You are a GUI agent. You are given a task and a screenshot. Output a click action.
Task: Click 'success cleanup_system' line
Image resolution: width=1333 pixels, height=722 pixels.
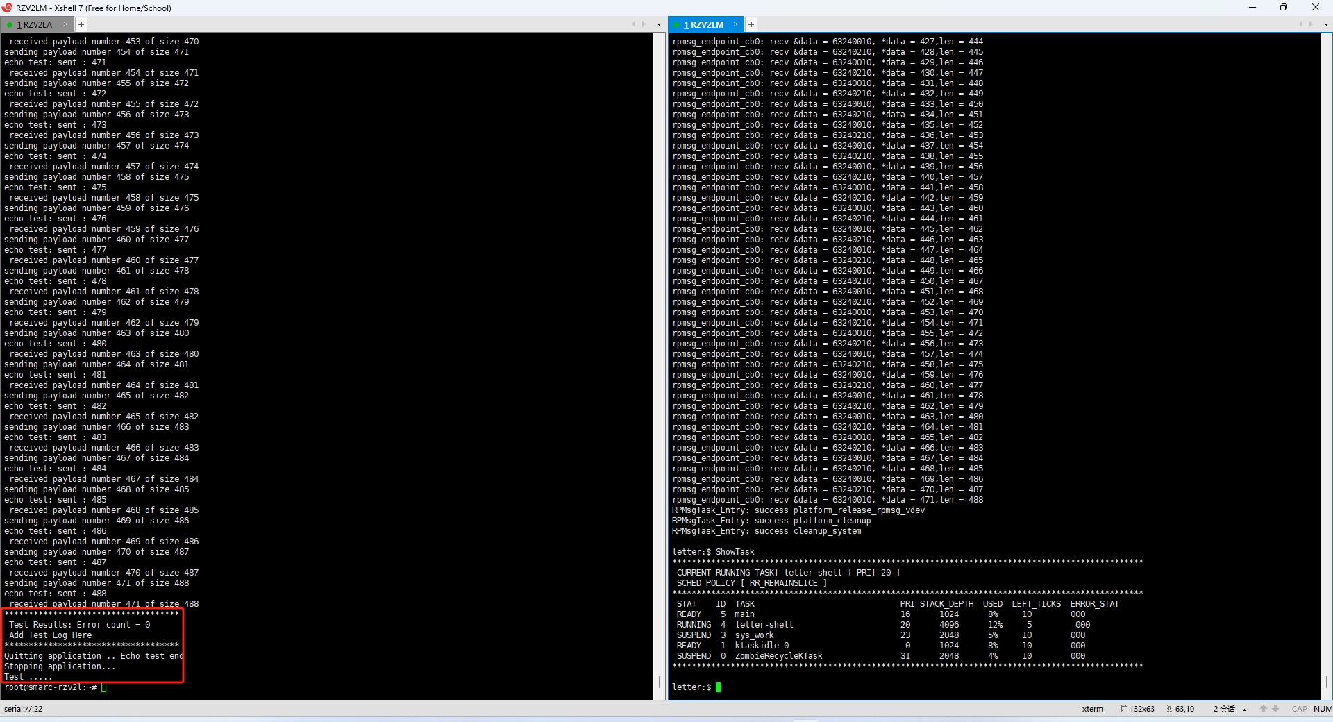point(766,531)
